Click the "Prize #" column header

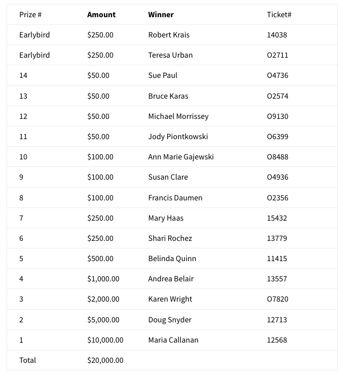point(30,15)
